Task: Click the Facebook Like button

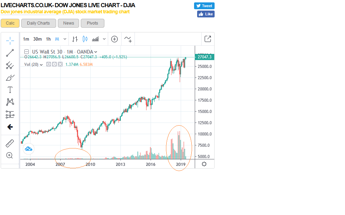Action: [x=206, y=14]
